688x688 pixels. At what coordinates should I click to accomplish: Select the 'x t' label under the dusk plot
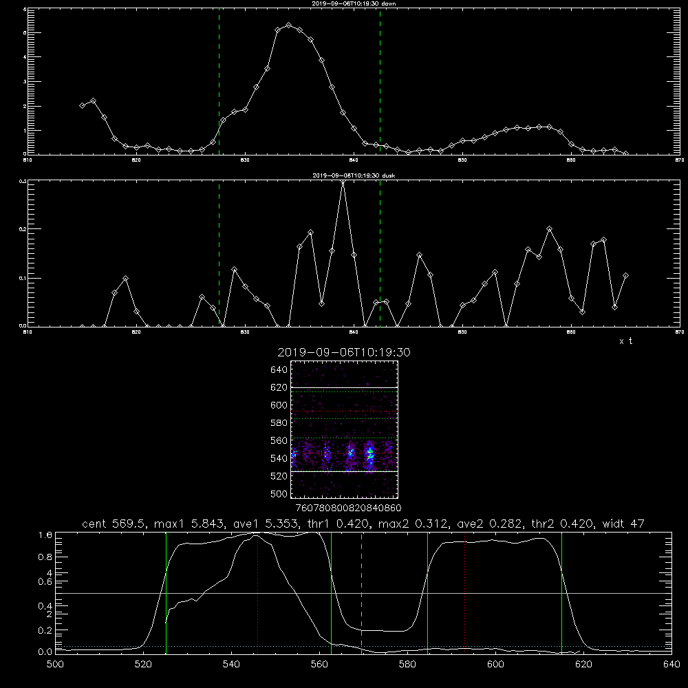(x=625, y=341)
